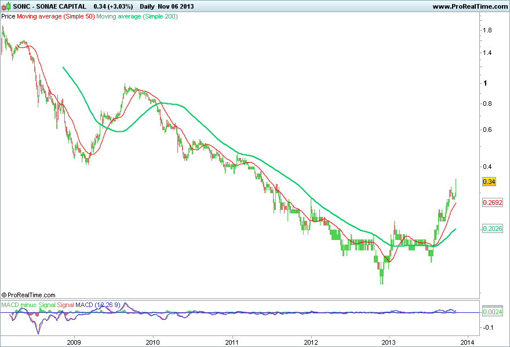
Task: Click the 2014 label on the time axis
Action: (467, 342)
